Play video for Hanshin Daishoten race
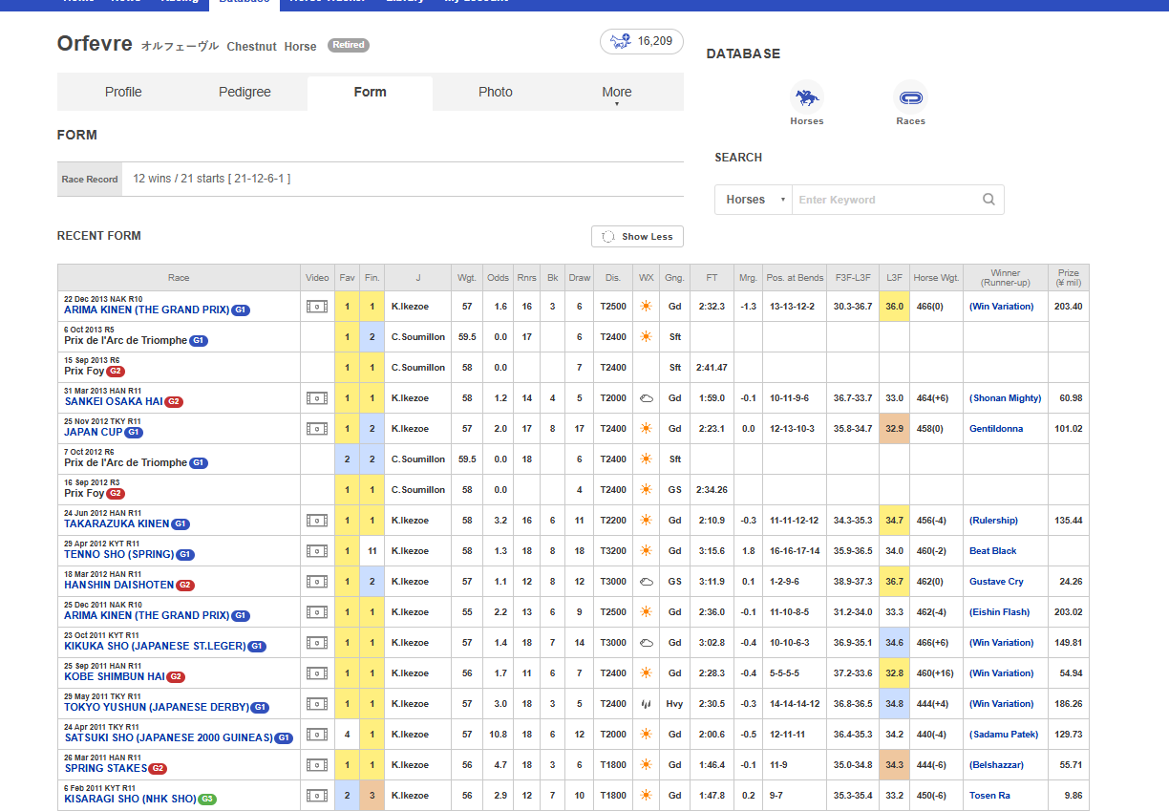The height and width of the screenshot is (811, 1169). [x=316, y=582]
